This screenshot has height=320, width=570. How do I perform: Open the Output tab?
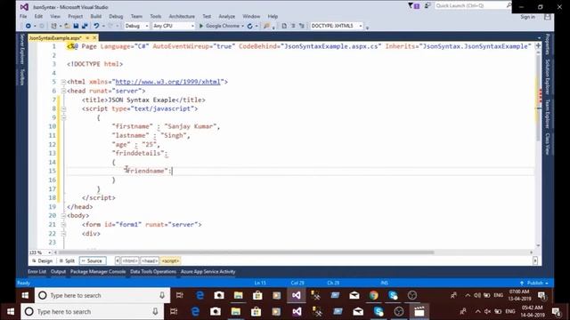tap(58, 272)
